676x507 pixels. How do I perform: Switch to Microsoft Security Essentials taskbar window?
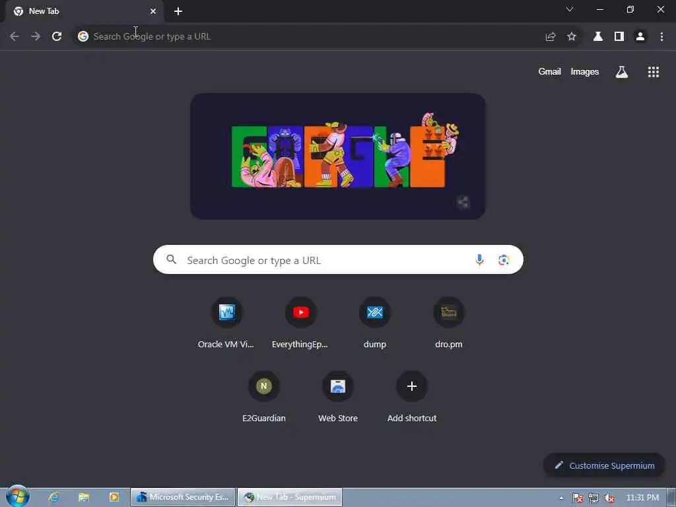pos(183,497)
